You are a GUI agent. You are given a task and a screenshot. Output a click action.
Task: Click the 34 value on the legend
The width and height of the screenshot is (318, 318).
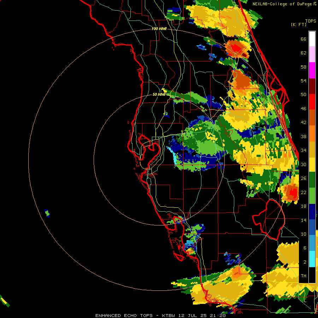[x=304, y=151]
